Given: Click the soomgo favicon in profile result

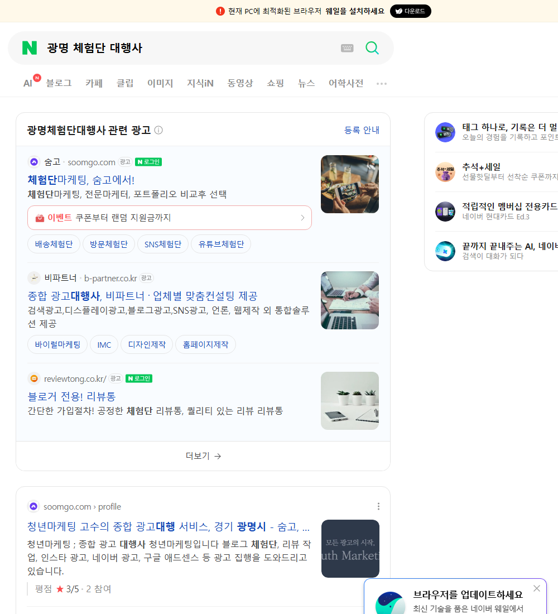Looking at the screenshot, I should 33,506.
